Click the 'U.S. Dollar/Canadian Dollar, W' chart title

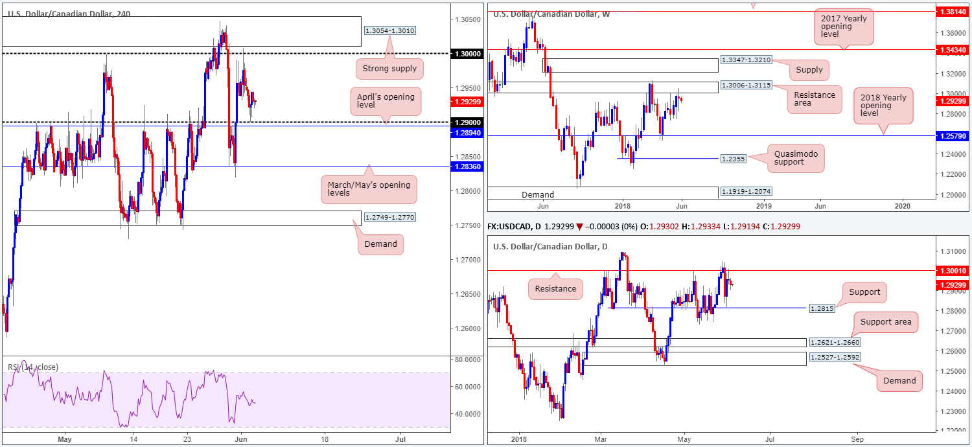click(551, 14)
